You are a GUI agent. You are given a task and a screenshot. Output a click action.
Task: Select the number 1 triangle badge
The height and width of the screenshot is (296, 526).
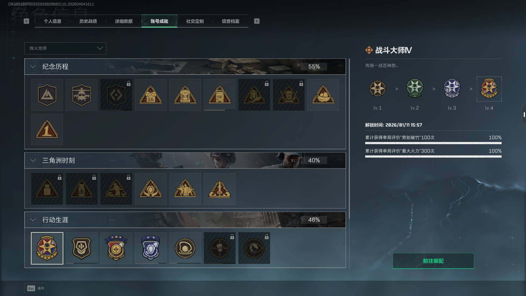coord(47,129)
